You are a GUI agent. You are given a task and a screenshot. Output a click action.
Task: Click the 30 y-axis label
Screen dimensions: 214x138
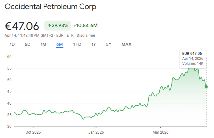pyautogui.click(x=9, y=126)
